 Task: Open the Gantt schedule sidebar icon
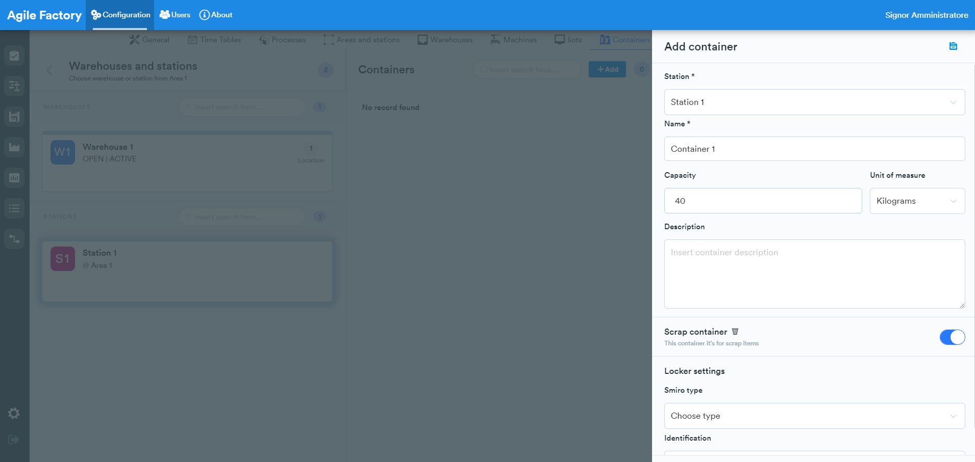pos(14,86)
